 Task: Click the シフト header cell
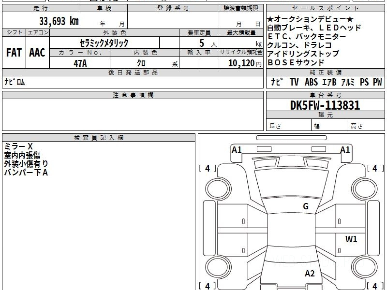pos(14,33)
